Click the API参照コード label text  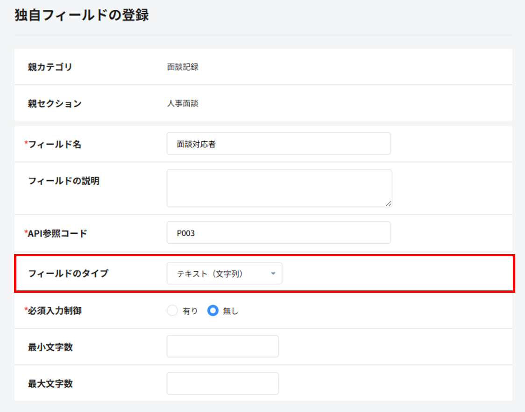coord(57,233)
